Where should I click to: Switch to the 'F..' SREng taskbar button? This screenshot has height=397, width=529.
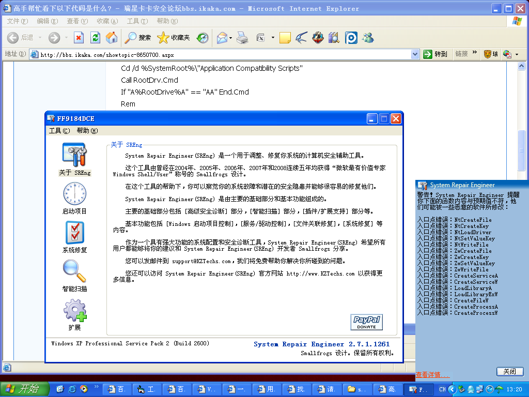(x=418, y=390)
